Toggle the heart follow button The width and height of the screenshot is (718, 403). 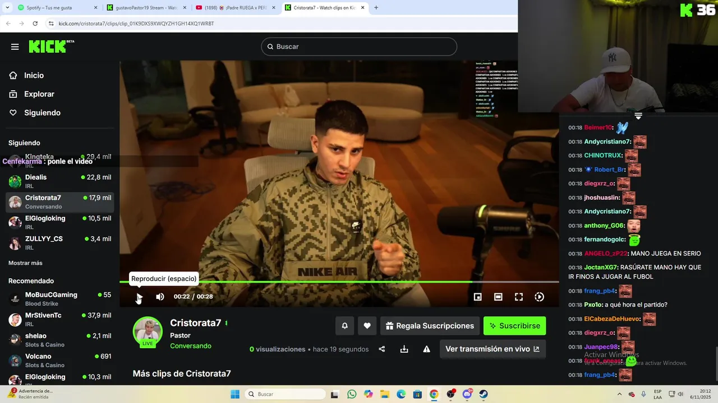click(x=367, y=326)
